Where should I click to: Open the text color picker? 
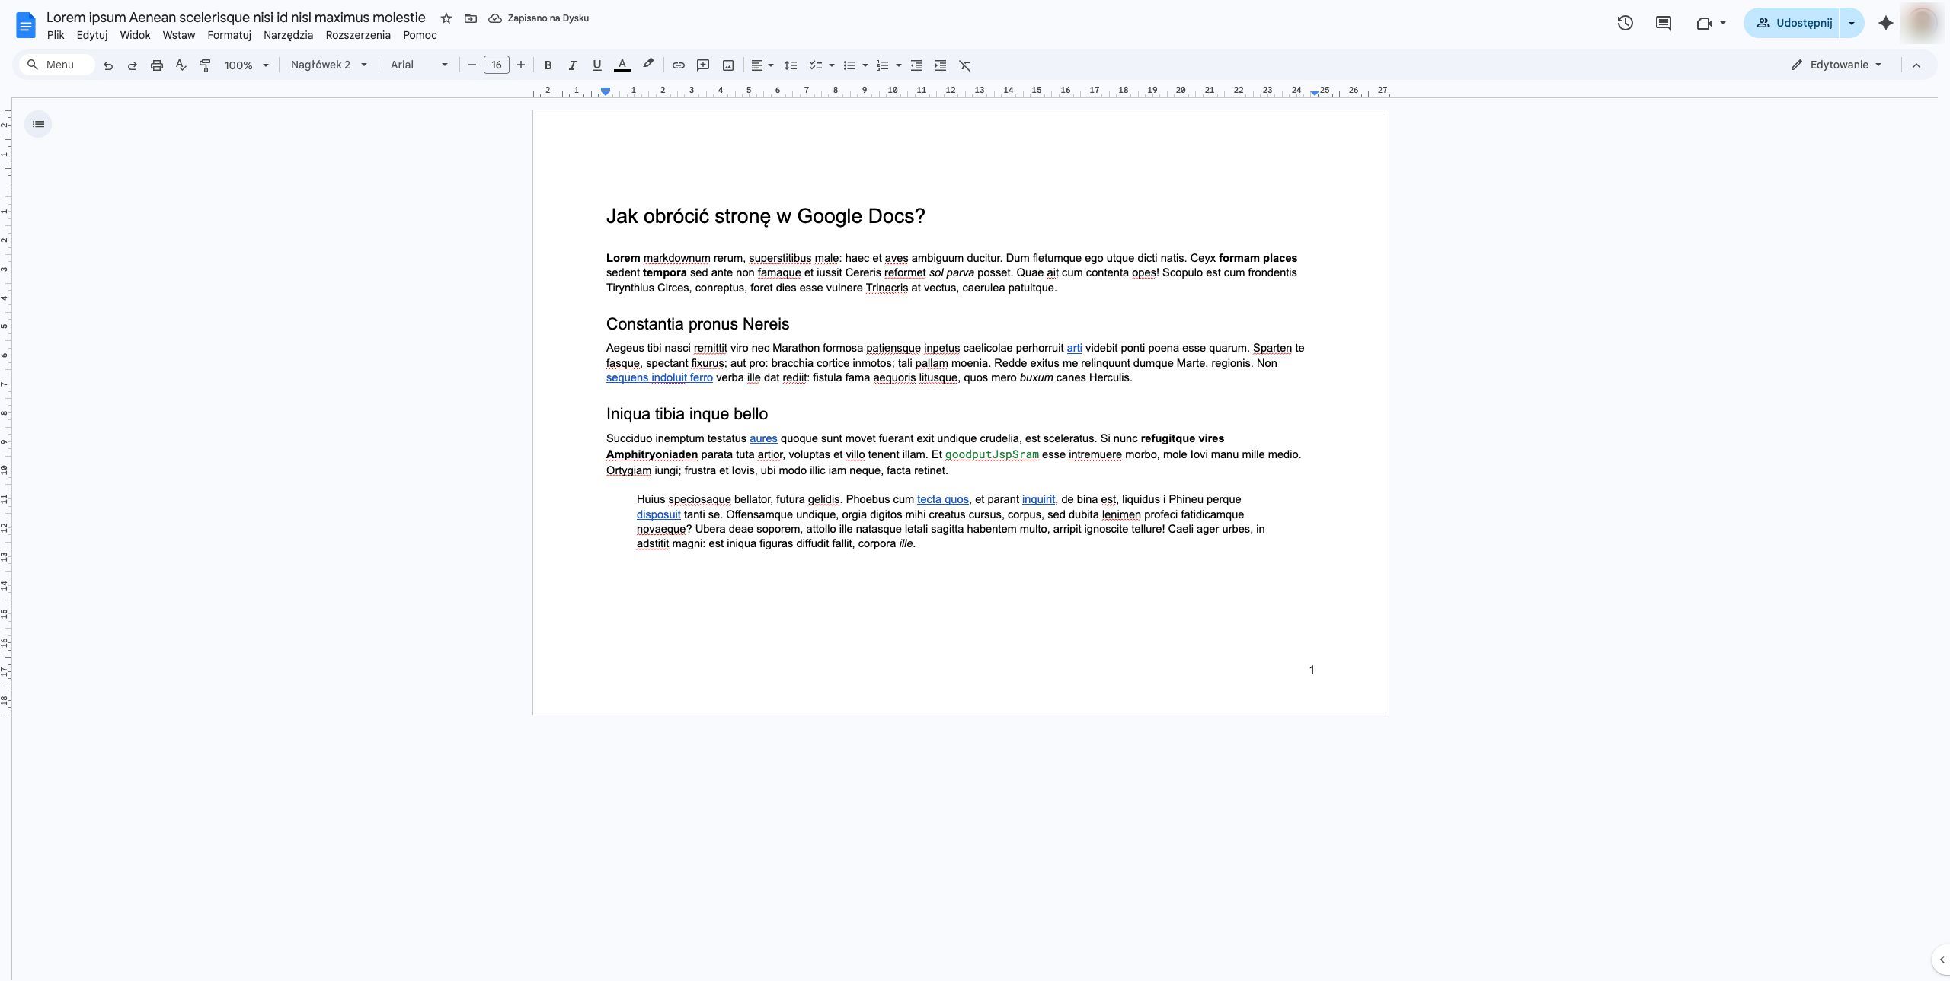[622, 65]
